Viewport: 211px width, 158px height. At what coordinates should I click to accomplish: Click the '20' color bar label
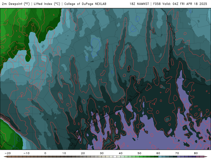click(83, 153)
